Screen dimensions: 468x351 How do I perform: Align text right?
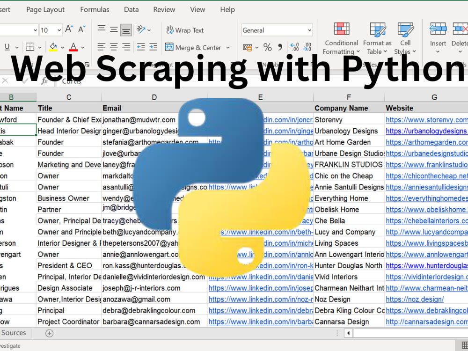coord(126,47)
